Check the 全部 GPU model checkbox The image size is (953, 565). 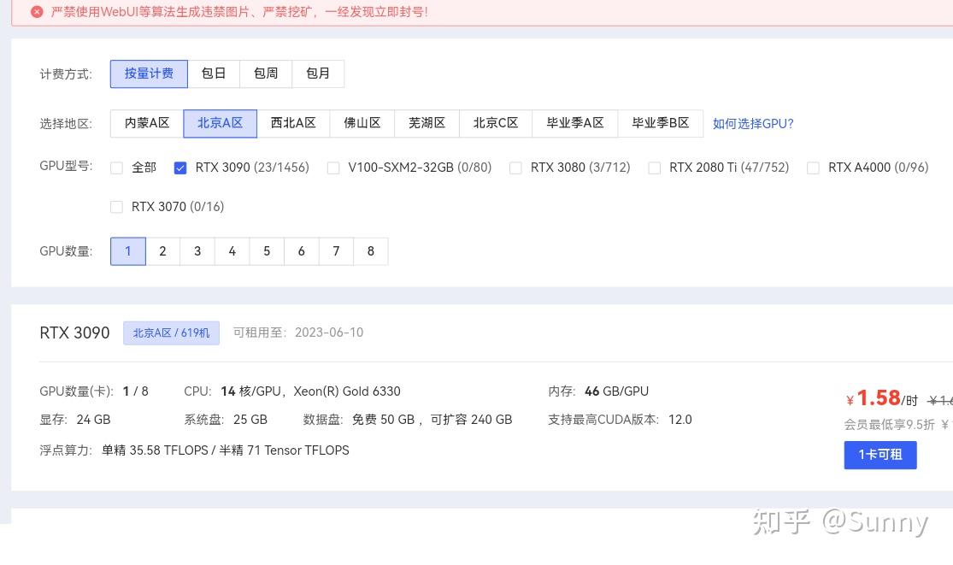click(x=117, y=168)
